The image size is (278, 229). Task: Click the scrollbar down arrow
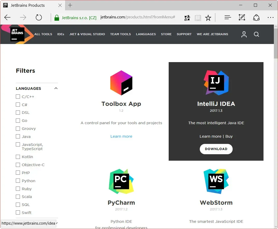[x=276, y=226]
